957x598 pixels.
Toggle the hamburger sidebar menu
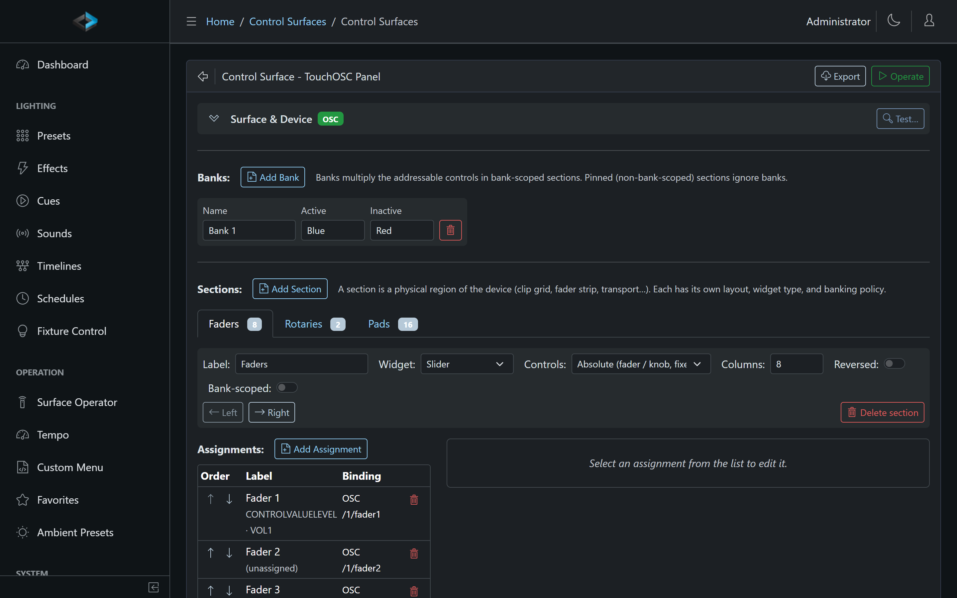[191, 21]
